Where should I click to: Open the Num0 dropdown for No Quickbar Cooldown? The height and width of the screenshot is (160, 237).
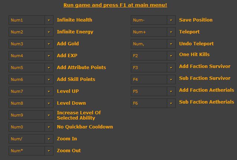49,127
